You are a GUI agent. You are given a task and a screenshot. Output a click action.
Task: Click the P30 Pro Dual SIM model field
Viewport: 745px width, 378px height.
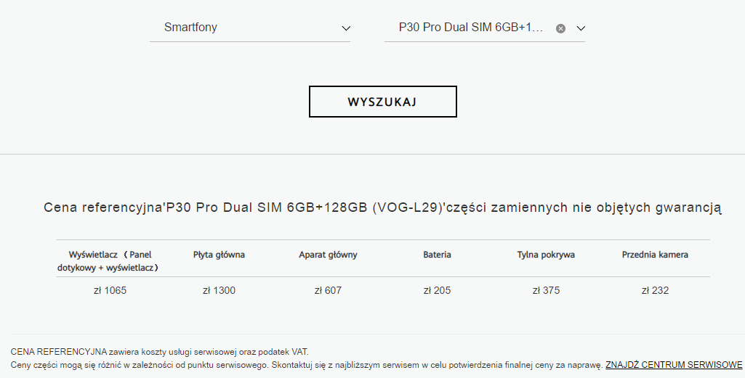coord(470,28)
